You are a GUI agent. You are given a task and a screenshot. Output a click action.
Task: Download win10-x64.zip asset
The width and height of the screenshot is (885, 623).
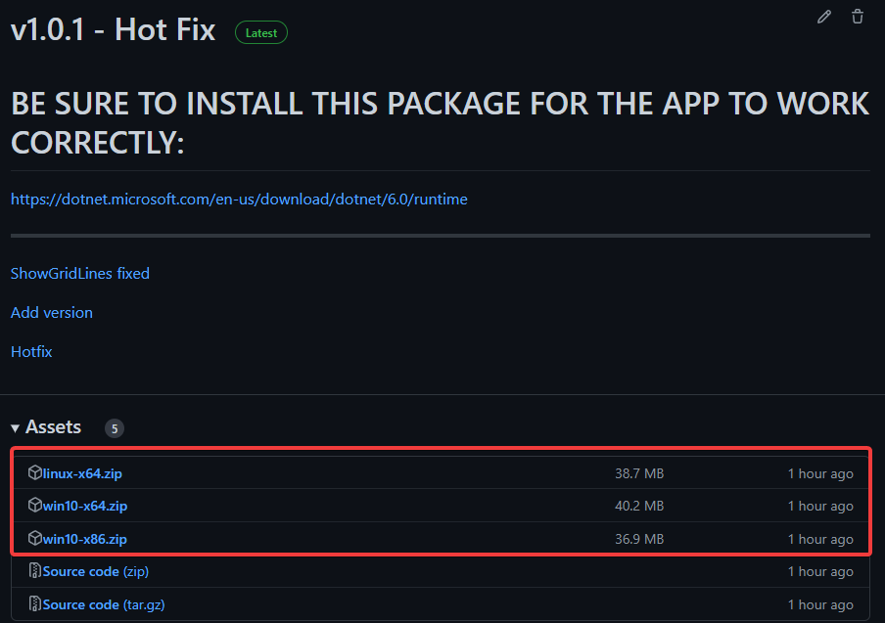(x=85, y=506)
